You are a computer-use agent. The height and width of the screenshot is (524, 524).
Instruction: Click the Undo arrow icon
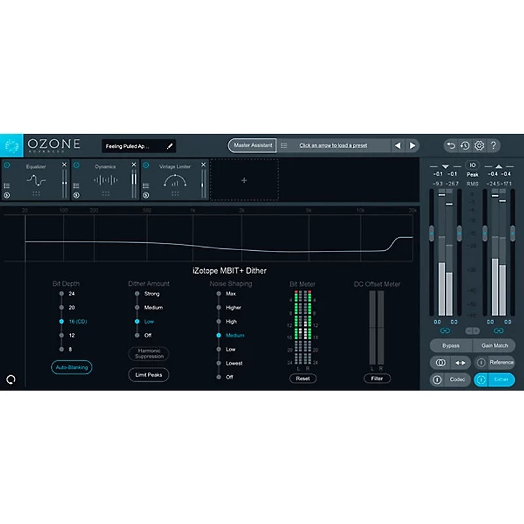point(450,145)
